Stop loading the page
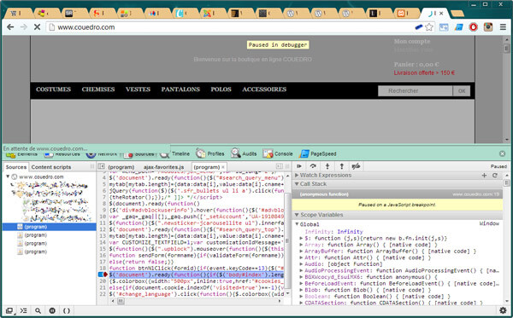Image resolution: width=513 pixels, height=318 pixels. [x=37, y=27]
